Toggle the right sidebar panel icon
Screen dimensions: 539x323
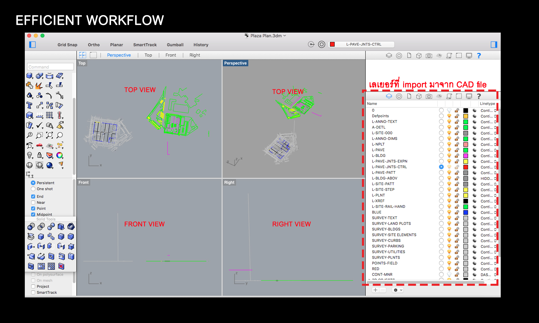click(494, 45)
